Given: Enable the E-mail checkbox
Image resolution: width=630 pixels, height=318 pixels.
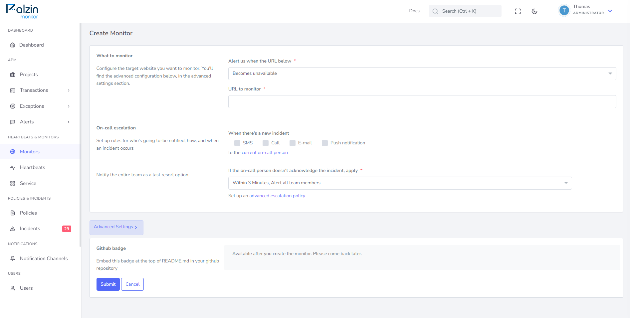Looking at the screenshot, I should click(293, 143).
